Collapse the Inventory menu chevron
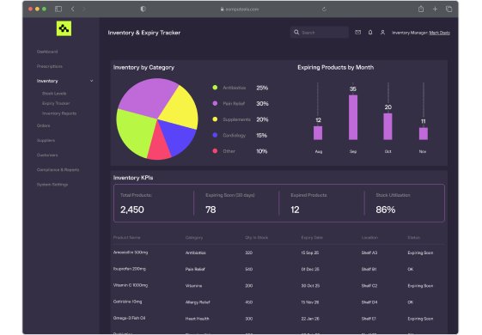Image resolution: width=482 pixels, height=335 pixels. pyautogui.click(x=92, y=81)
